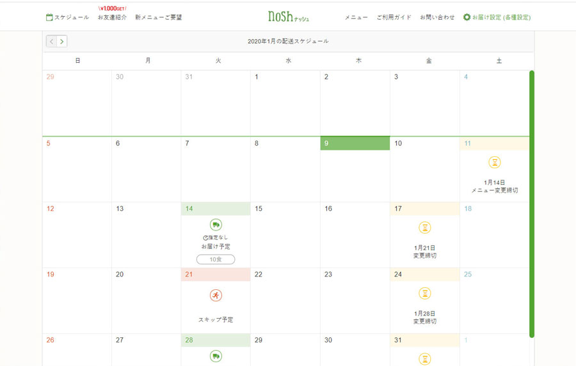The height and width of the screenshot is (366, 576).
Task: Click the nosh logo
Action: [289, 17]
